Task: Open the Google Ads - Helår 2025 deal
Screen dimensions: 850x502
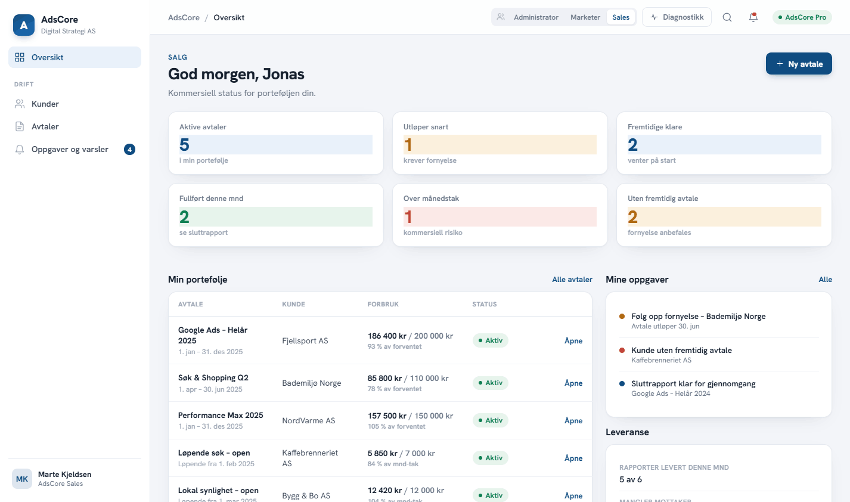Action: coord(573,341)
